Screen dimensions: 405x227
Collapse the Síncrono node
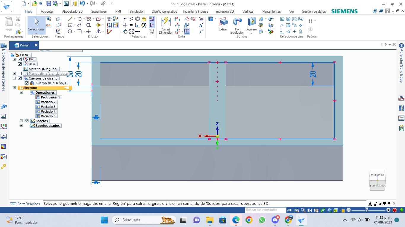tap(14, 88)
